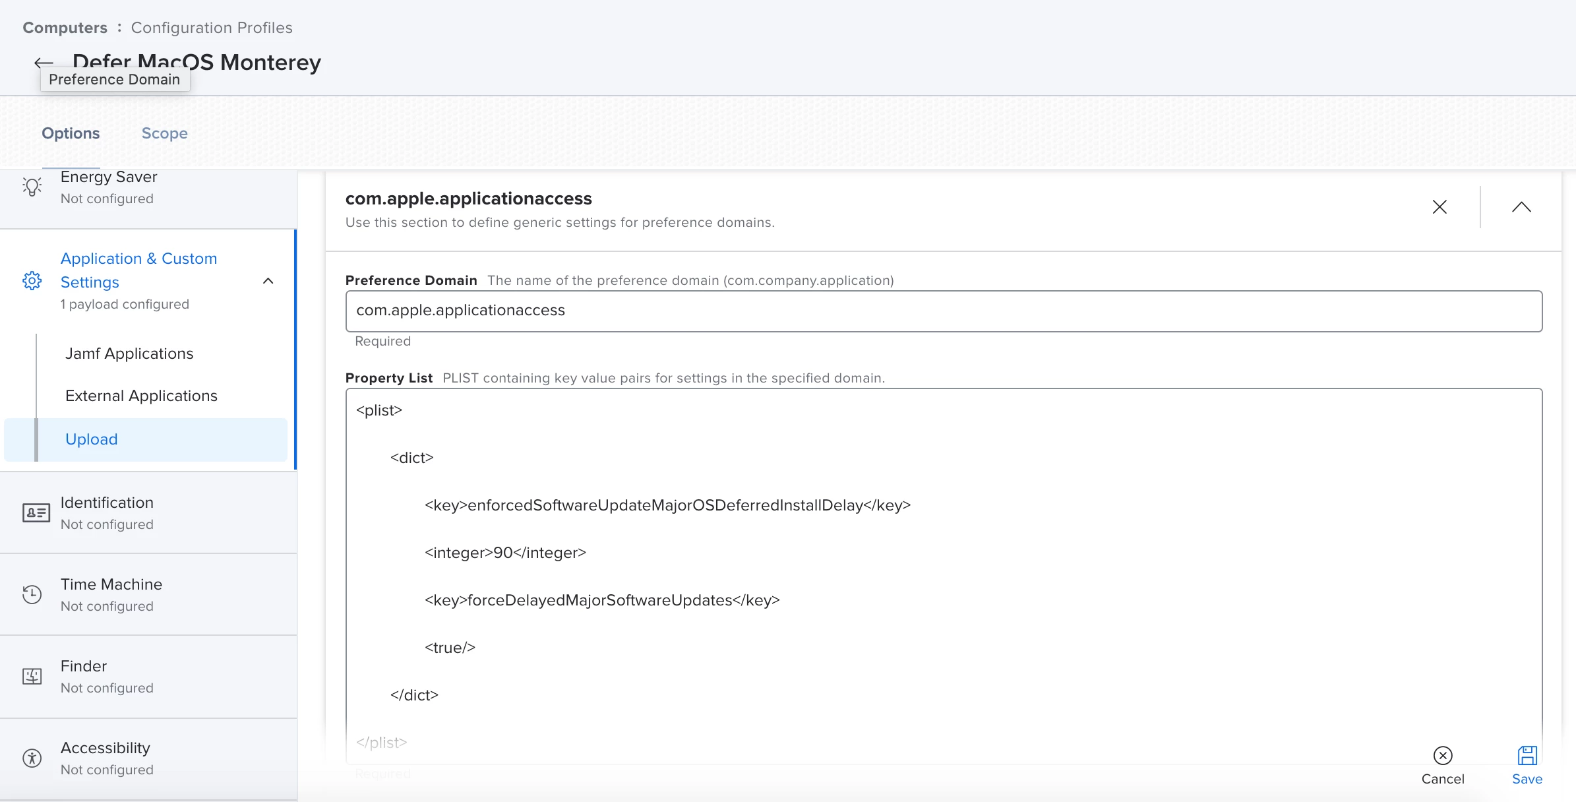The width and height of the screenshot is (1576, 802).
Task: Click the Identification card icon
Action: coord(36,512)
